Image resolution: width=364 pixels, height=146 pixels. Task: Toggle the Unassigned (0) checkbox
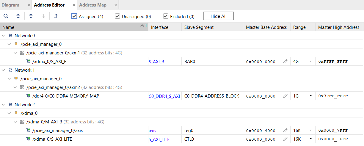click(117, 16)
